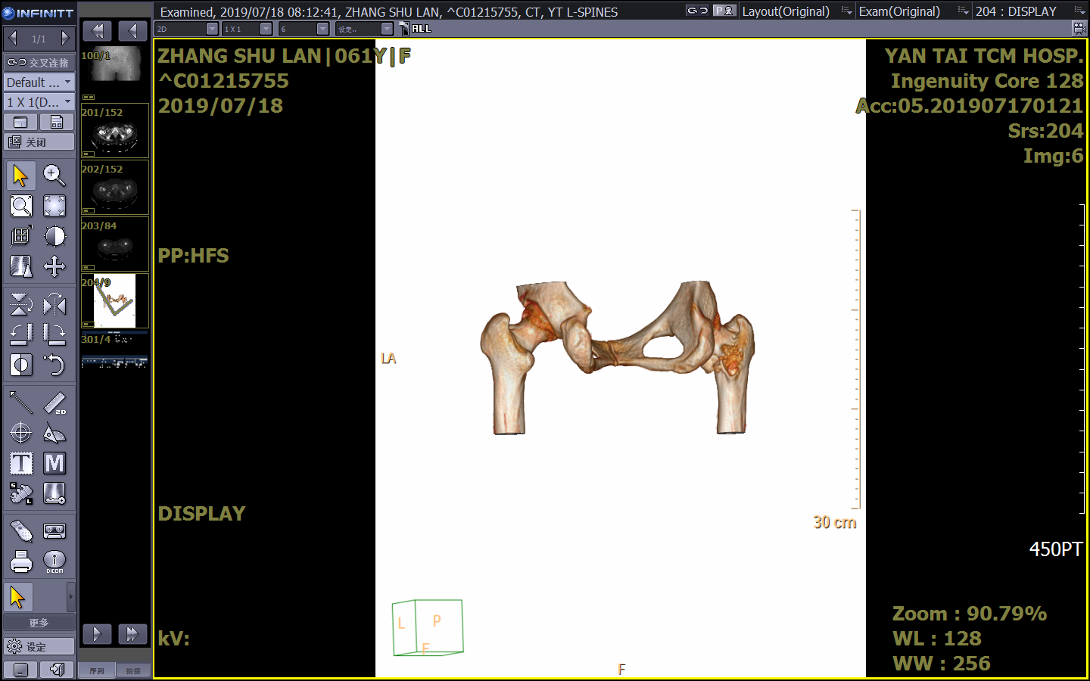The height and width of the screenshot is (681, 1090).
Task: Open the Default preset dropdown
Action: (x=39, y=82)
